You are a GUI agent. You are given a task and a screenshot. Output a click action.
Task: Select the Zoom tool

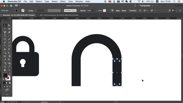pos(9,70)
